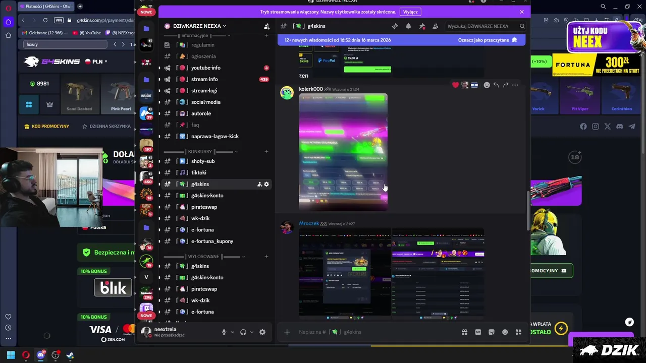Image resolution: width=646 pixels, height=363 pixels.
Task: Add reaction smiley on kolerk000 message
Action: [x=487, y=85]
